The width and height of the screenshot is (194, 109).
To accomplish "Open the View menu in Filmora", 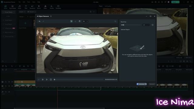I will (34, 2).
